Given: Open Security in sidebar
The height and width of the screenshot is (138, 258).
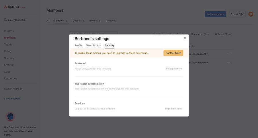Looking at the screenshot, I should 9,58.
